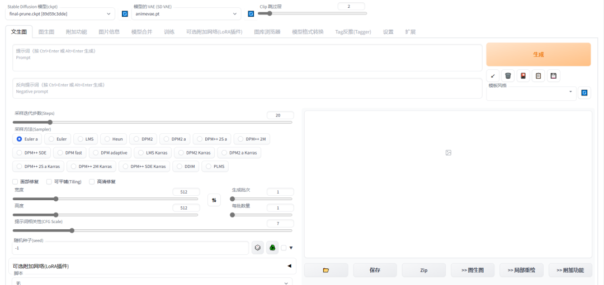
Task: Enable the 面部修复 checkbox
Action: tap(16, 182)
